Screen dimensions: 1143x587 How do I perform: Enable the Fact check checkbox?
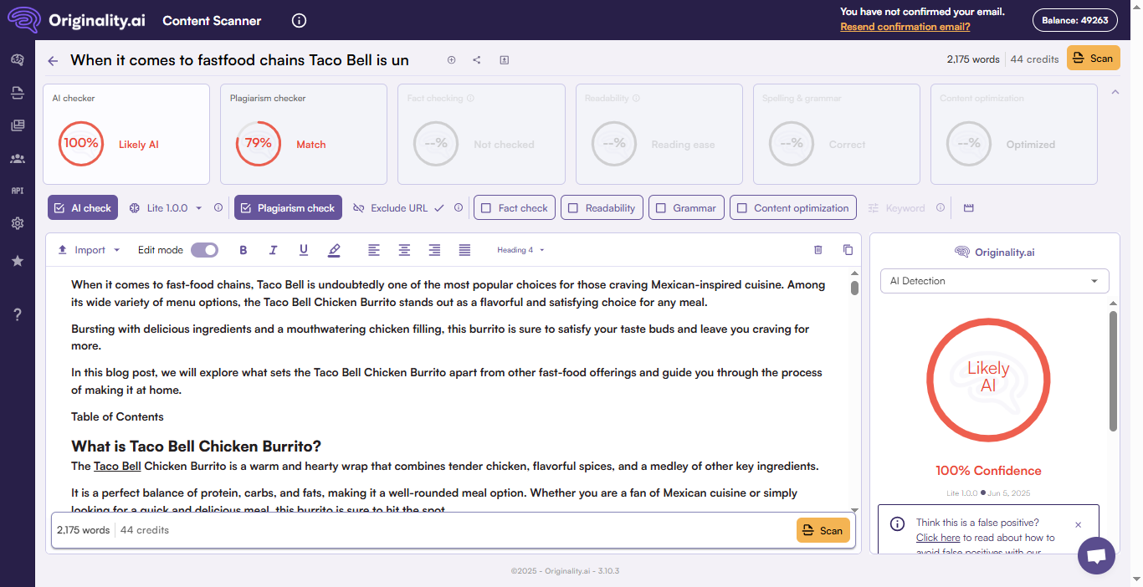515,207
